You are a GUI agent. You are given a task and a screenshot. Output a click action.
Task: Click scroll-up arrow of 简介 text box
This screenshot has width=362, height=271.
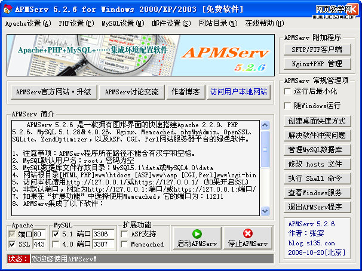265,125
